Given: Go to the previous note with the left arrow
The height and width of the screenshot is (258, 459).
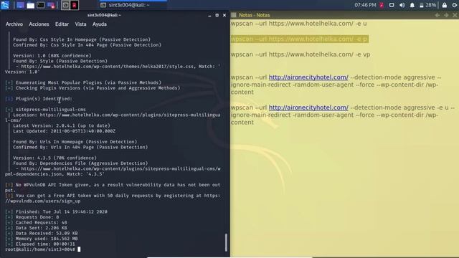Looking at the screenshot, I should (x=437, y=15).
